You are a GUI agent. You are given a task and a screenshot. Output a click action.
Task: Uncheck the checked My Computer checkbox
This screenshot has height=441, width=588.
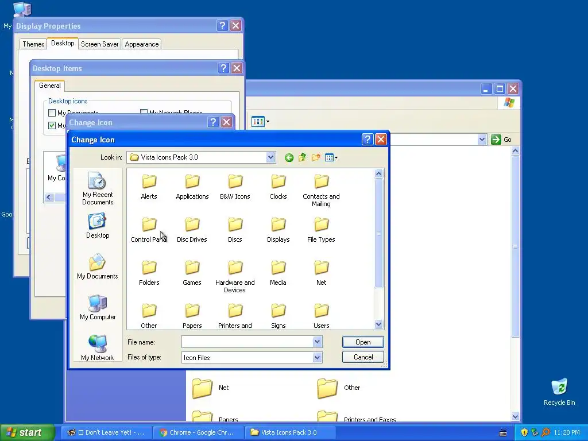click(52, 125)
